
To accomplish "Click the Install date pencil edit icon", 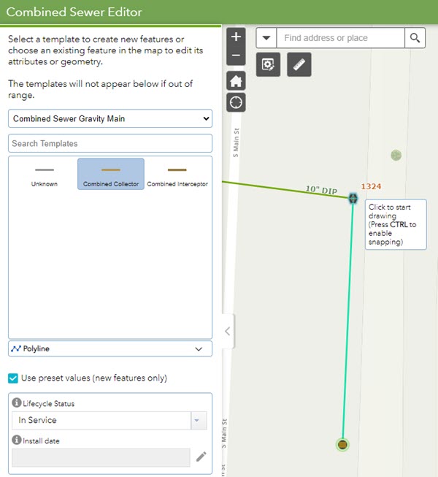I will click(201, 457).
